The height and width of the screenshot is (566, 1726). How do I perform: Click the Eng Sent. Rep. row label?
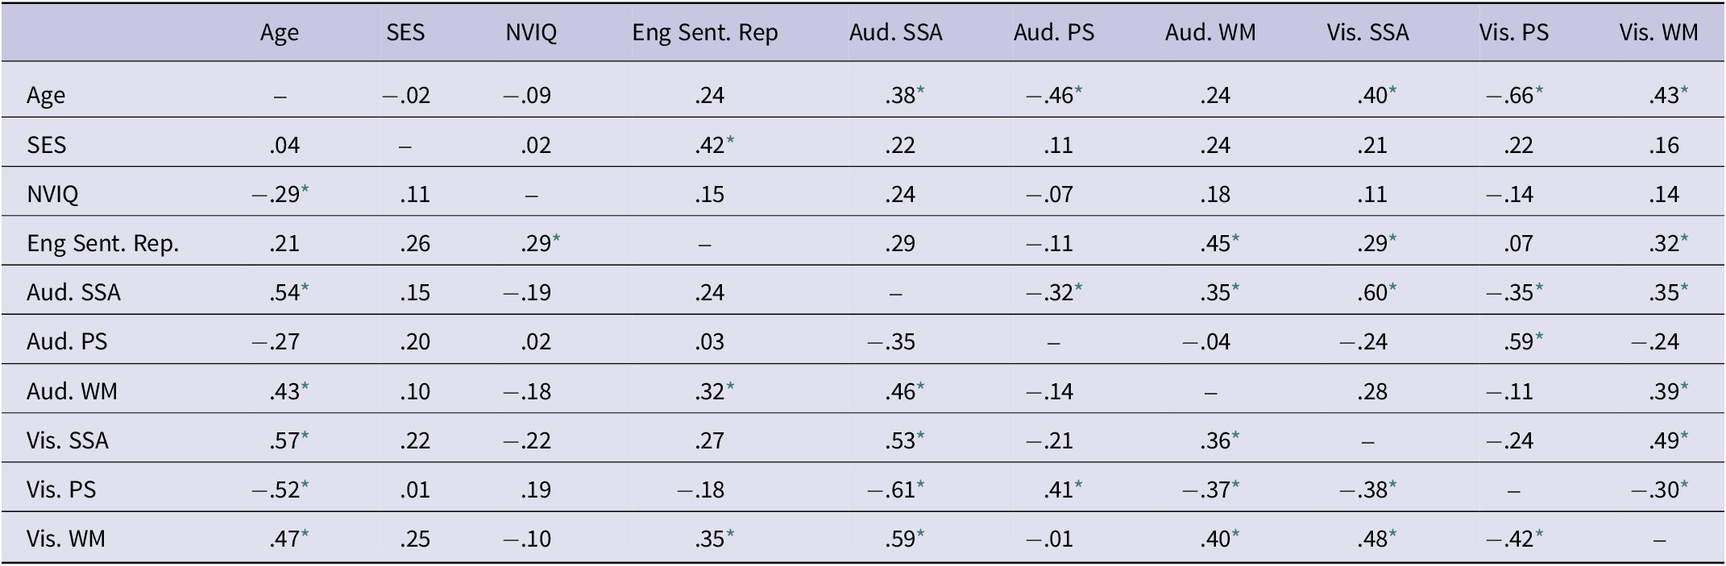[x=103, y=244]
